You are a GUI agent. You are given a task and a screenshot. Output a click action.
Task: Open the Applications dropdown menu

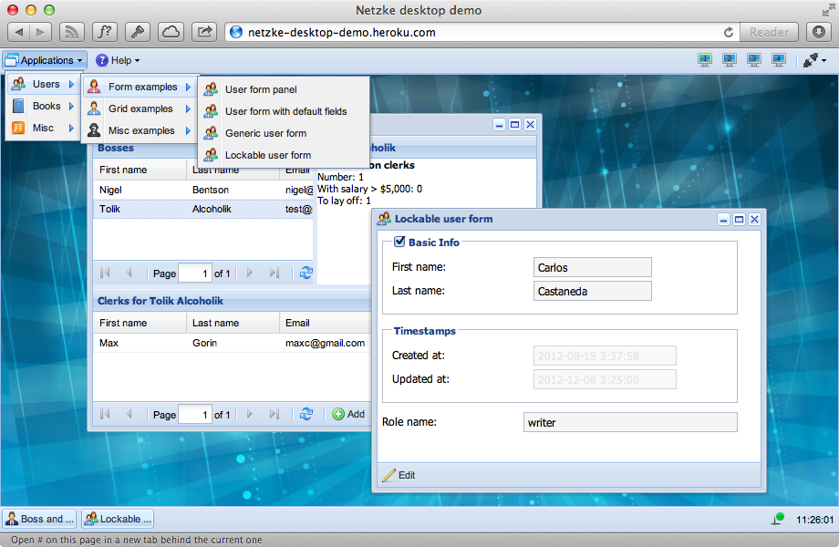pyautogui.click(x=44, y=60)
